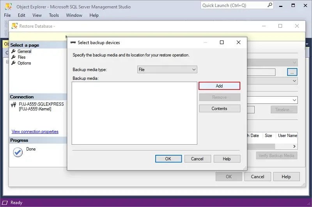Open the Backup media type dropdown
This screenshot has width=312, height=207.
point(167,70)
